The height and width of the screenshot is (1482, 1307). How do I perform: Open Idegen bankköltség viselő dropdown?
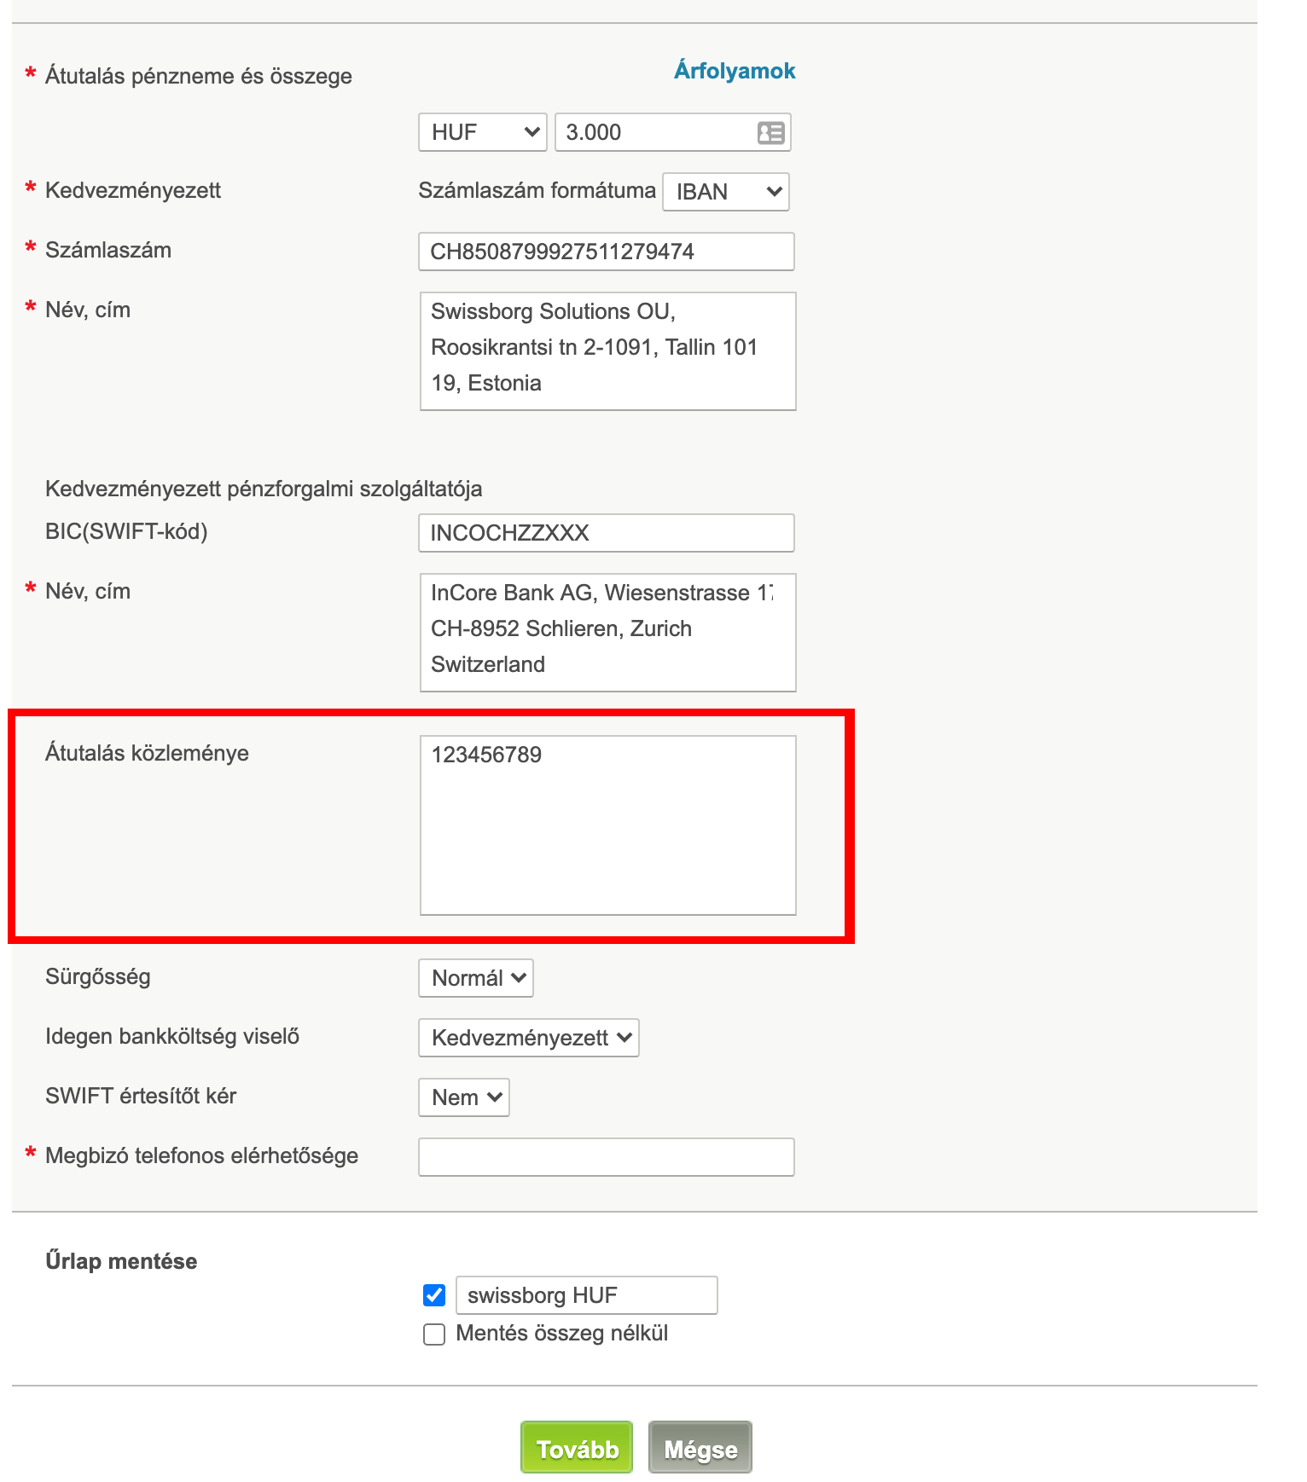pyautogui.click(x=528, y=1038)
